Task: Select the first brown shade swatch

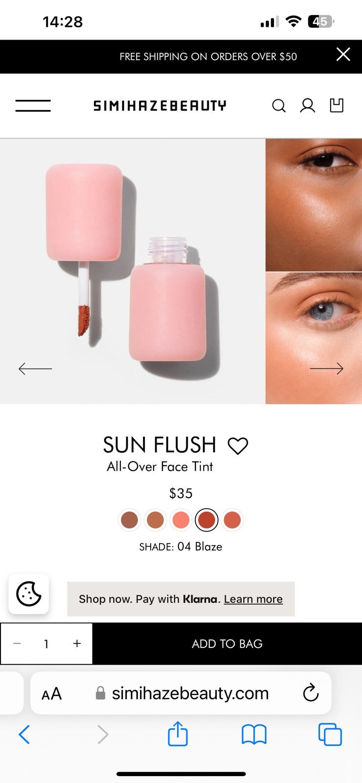Action: point(130,520)
